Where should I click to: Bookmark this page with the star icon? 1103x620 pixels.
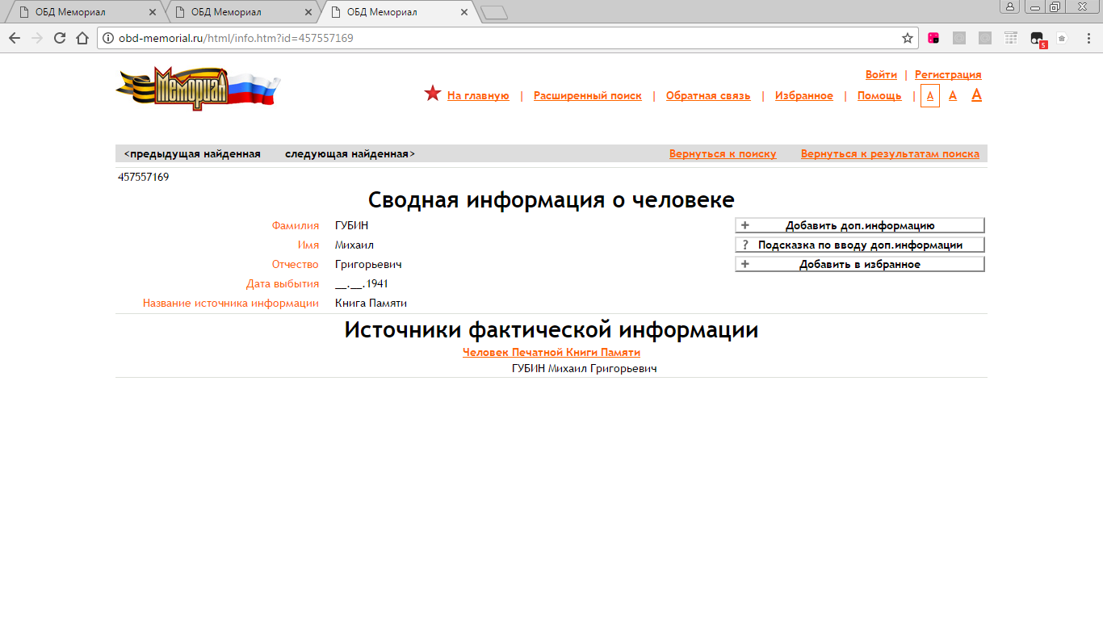pyautogui.click(x=908, y=38)
